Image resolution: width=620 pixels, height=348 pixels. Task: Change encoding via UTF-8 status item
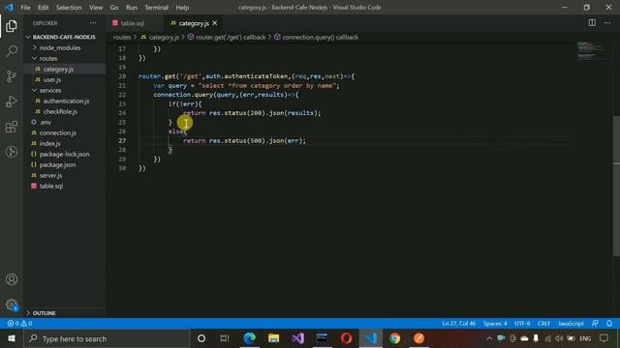522,323
